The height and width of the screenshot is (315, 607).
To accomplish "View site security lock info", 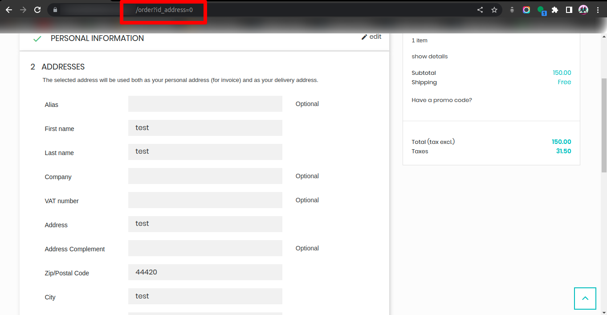I will coord(55,10).
